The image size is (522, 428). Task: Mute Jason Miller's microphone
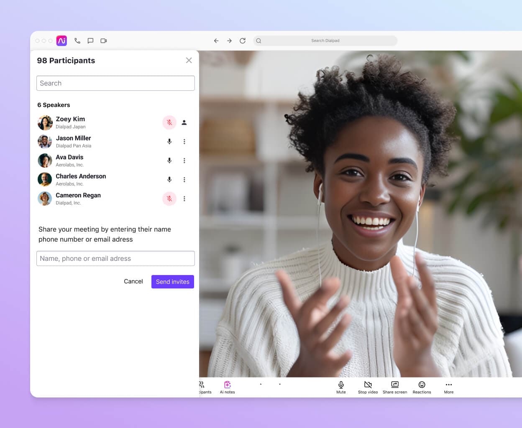(169, 141)
